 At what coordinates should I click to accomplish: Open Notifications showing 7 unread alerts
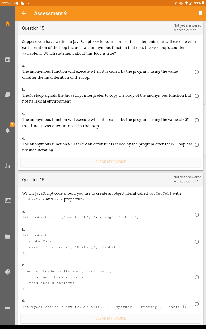[x=8, y=130]
